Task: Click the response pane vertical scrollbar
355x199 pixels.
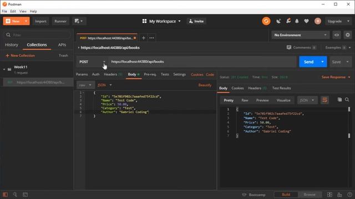Action: (x=349, y=122)
